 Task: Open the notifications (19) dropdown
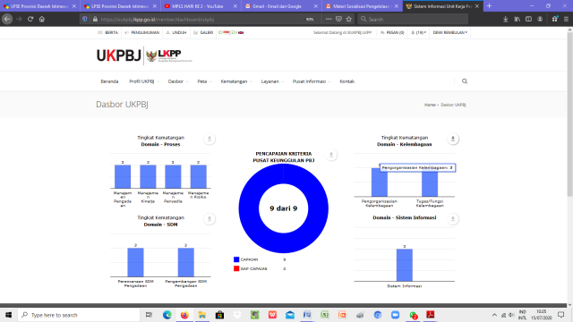418,32
